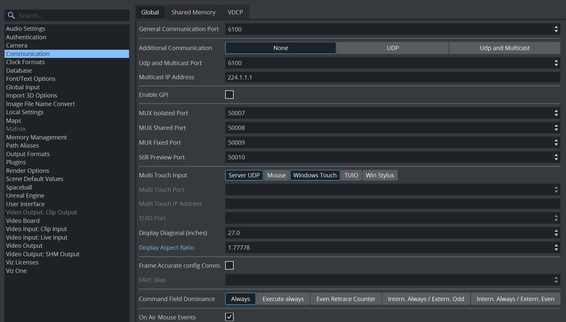The image size is (566, 322).
Task: Select Unreal Engine settings category
Action: click(25, 196)
